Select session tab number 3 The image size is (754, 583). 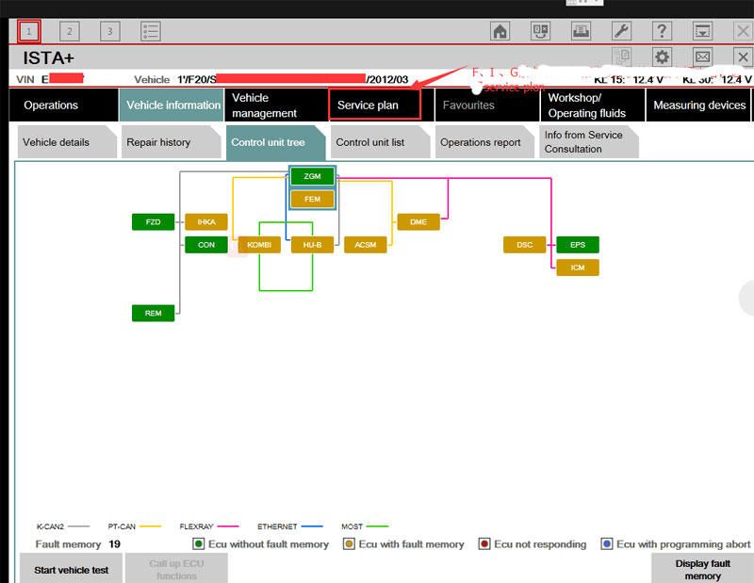[x=109, y=31]
